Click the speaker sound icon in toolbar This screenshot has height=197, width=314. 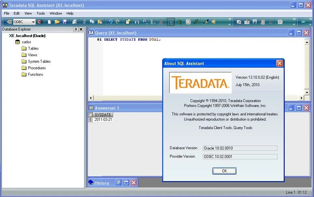[213, 22]
